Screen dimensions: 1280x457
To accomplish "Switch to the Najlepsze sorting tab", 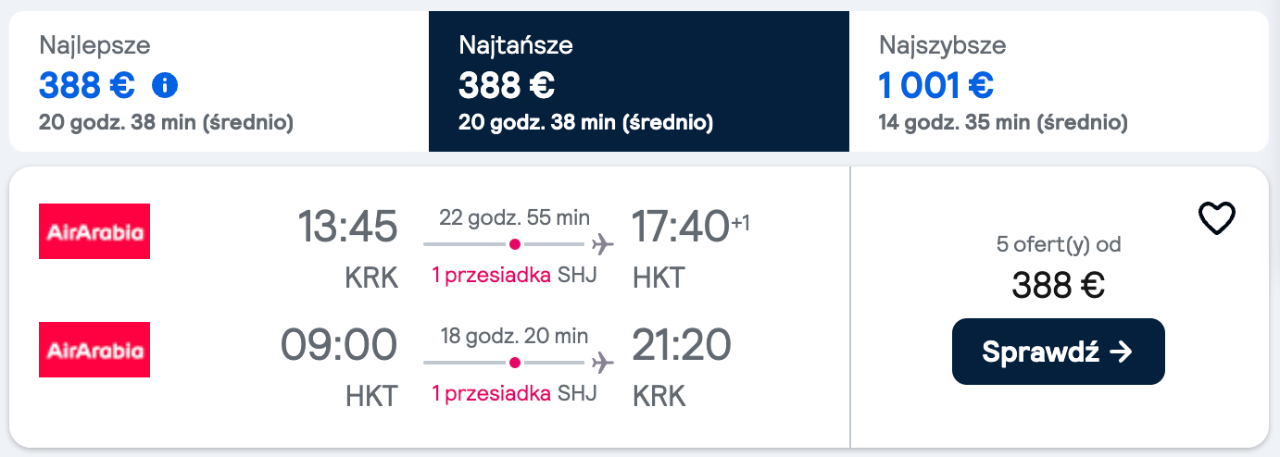I will pyautogui.click(x=219, y=81).
